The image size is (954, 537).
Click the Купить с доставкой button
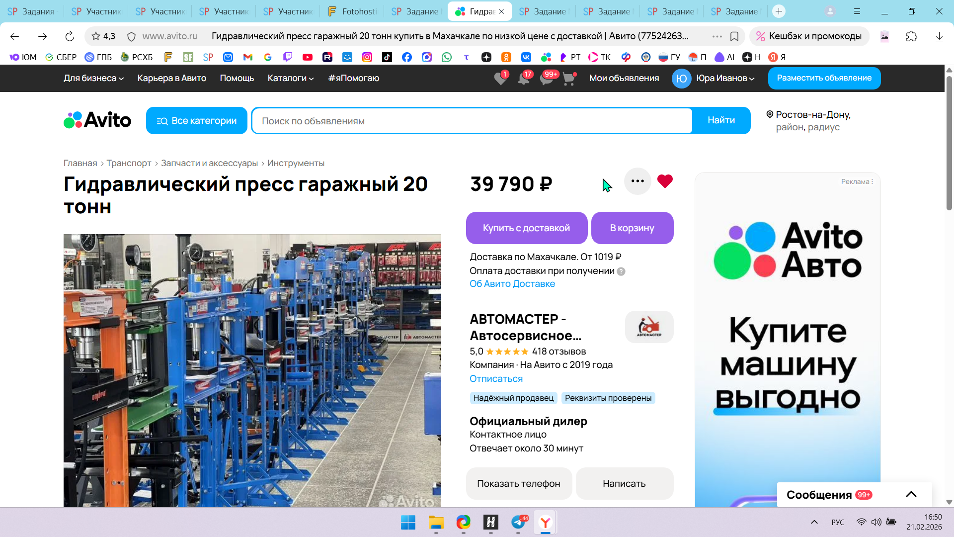(526, 228)
